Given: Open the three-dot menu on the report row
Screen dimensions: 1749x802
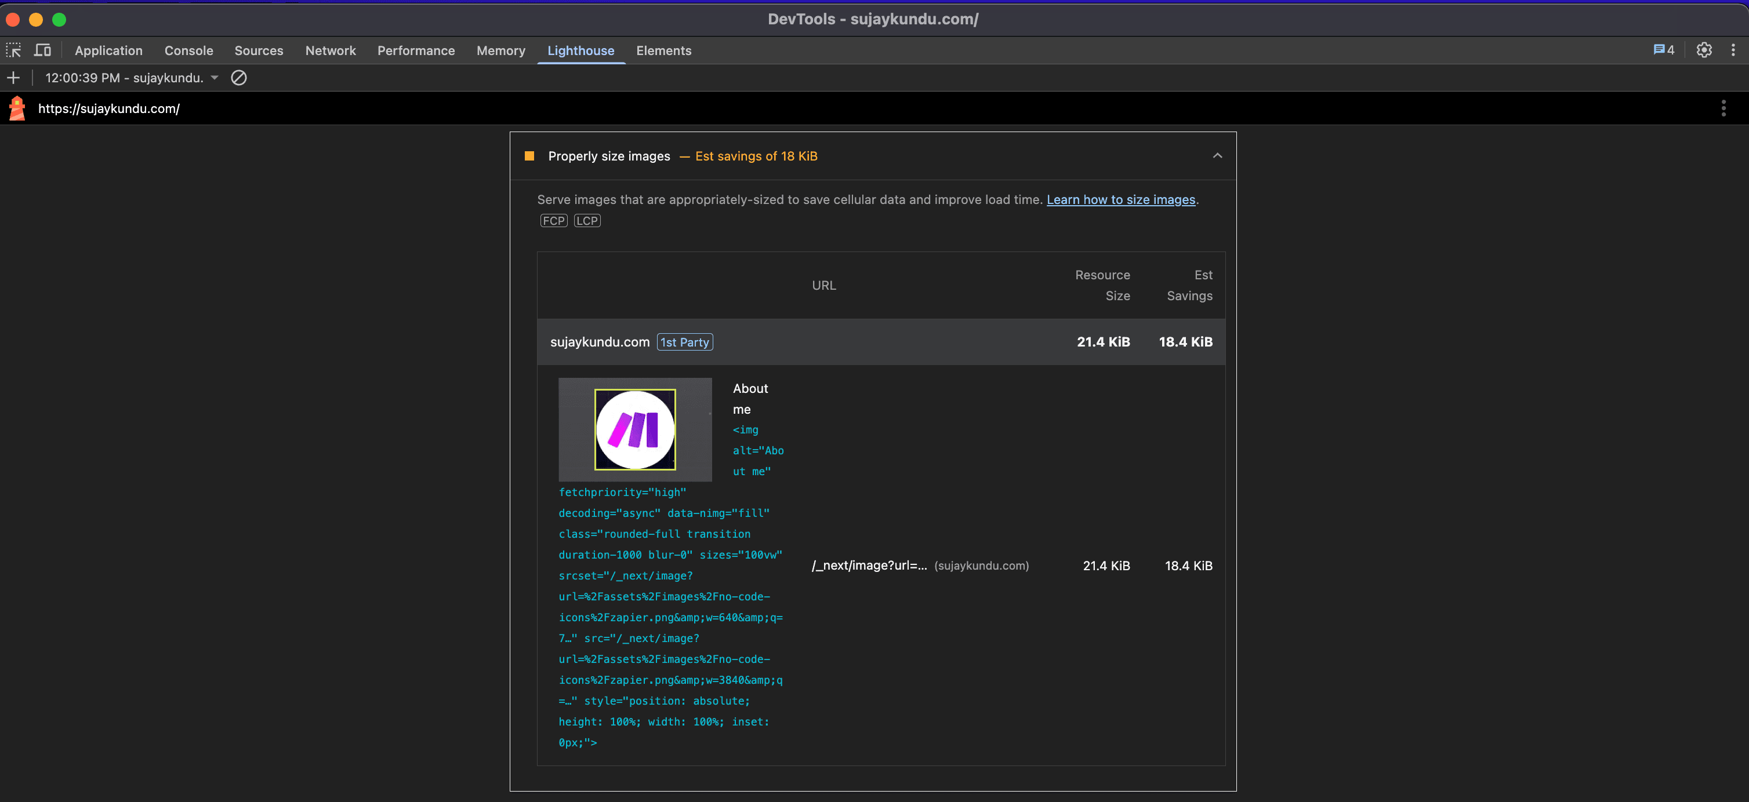Looking at the screenshot, I should pos(1723,108).
